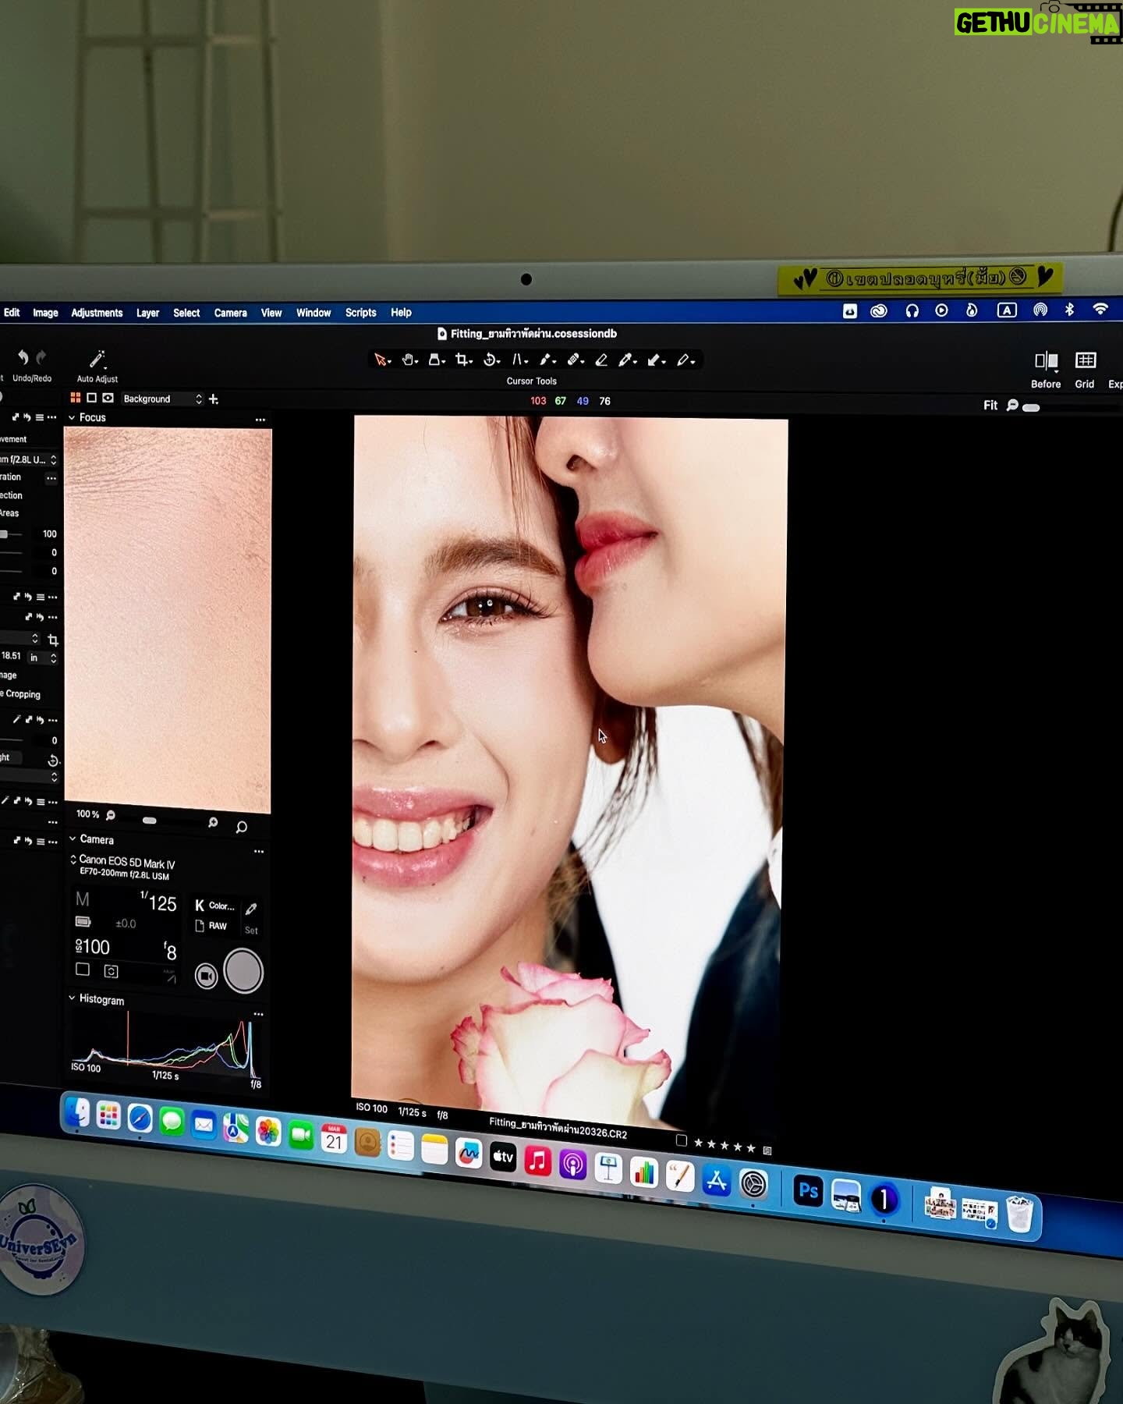The image size is (1123, 1404).
Task: Zoom out Focus panel preview
Action: (111, 815)
